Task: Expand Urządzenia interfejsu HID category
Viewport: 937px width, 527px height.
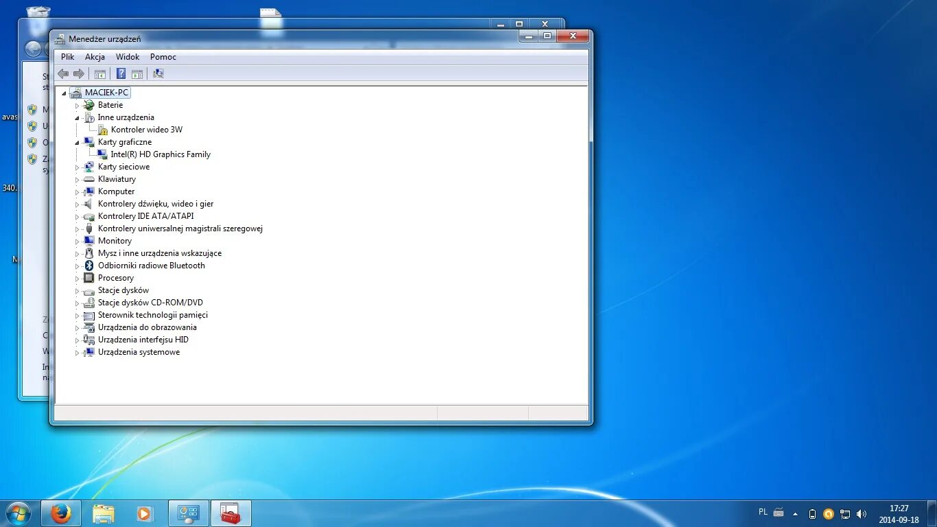Action: click(x=77, y=340)
